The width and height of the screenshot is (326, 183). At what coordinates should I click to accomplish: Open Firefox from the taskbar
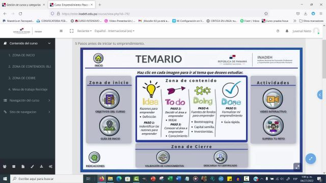102,178
